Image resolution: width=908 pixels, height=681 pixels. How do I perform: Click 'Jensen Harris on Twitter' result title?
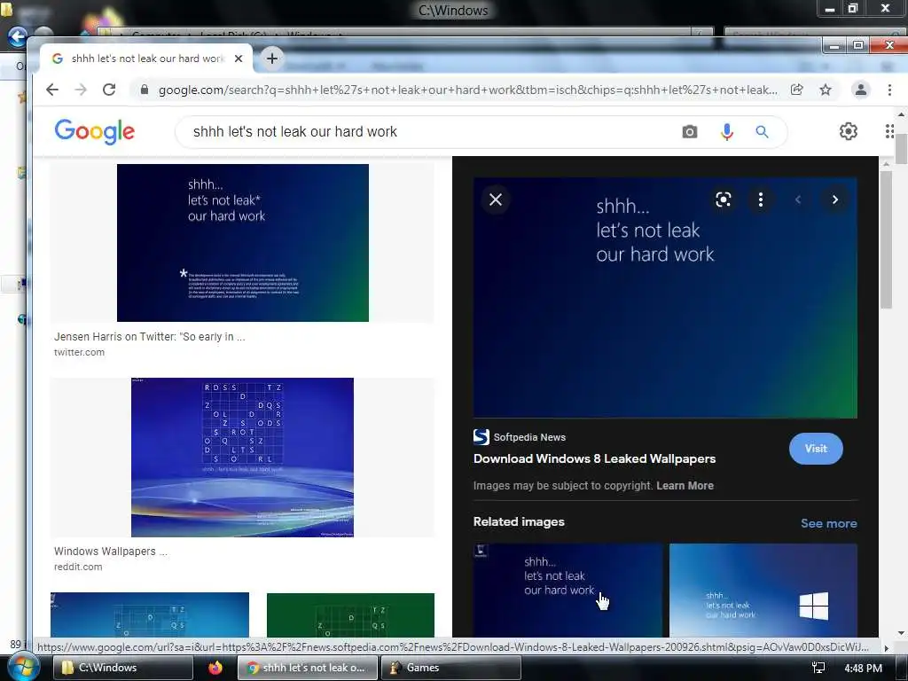[149, 336]
